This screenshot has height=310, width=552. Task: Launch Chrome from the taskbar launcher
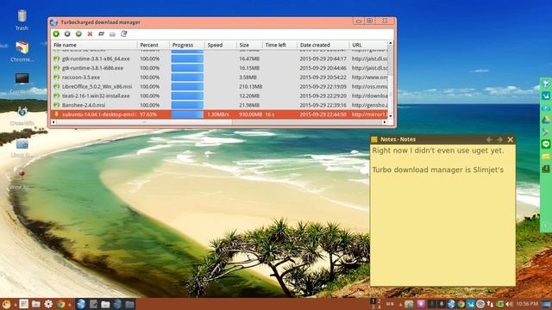pos(61,304)
